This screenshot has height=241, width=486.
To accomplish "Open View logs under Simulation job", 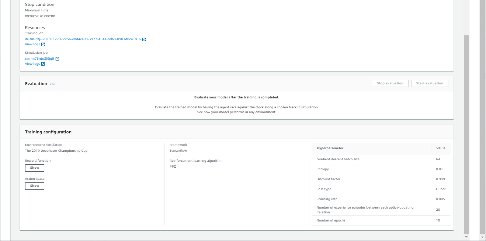I will tap(32, 64).
